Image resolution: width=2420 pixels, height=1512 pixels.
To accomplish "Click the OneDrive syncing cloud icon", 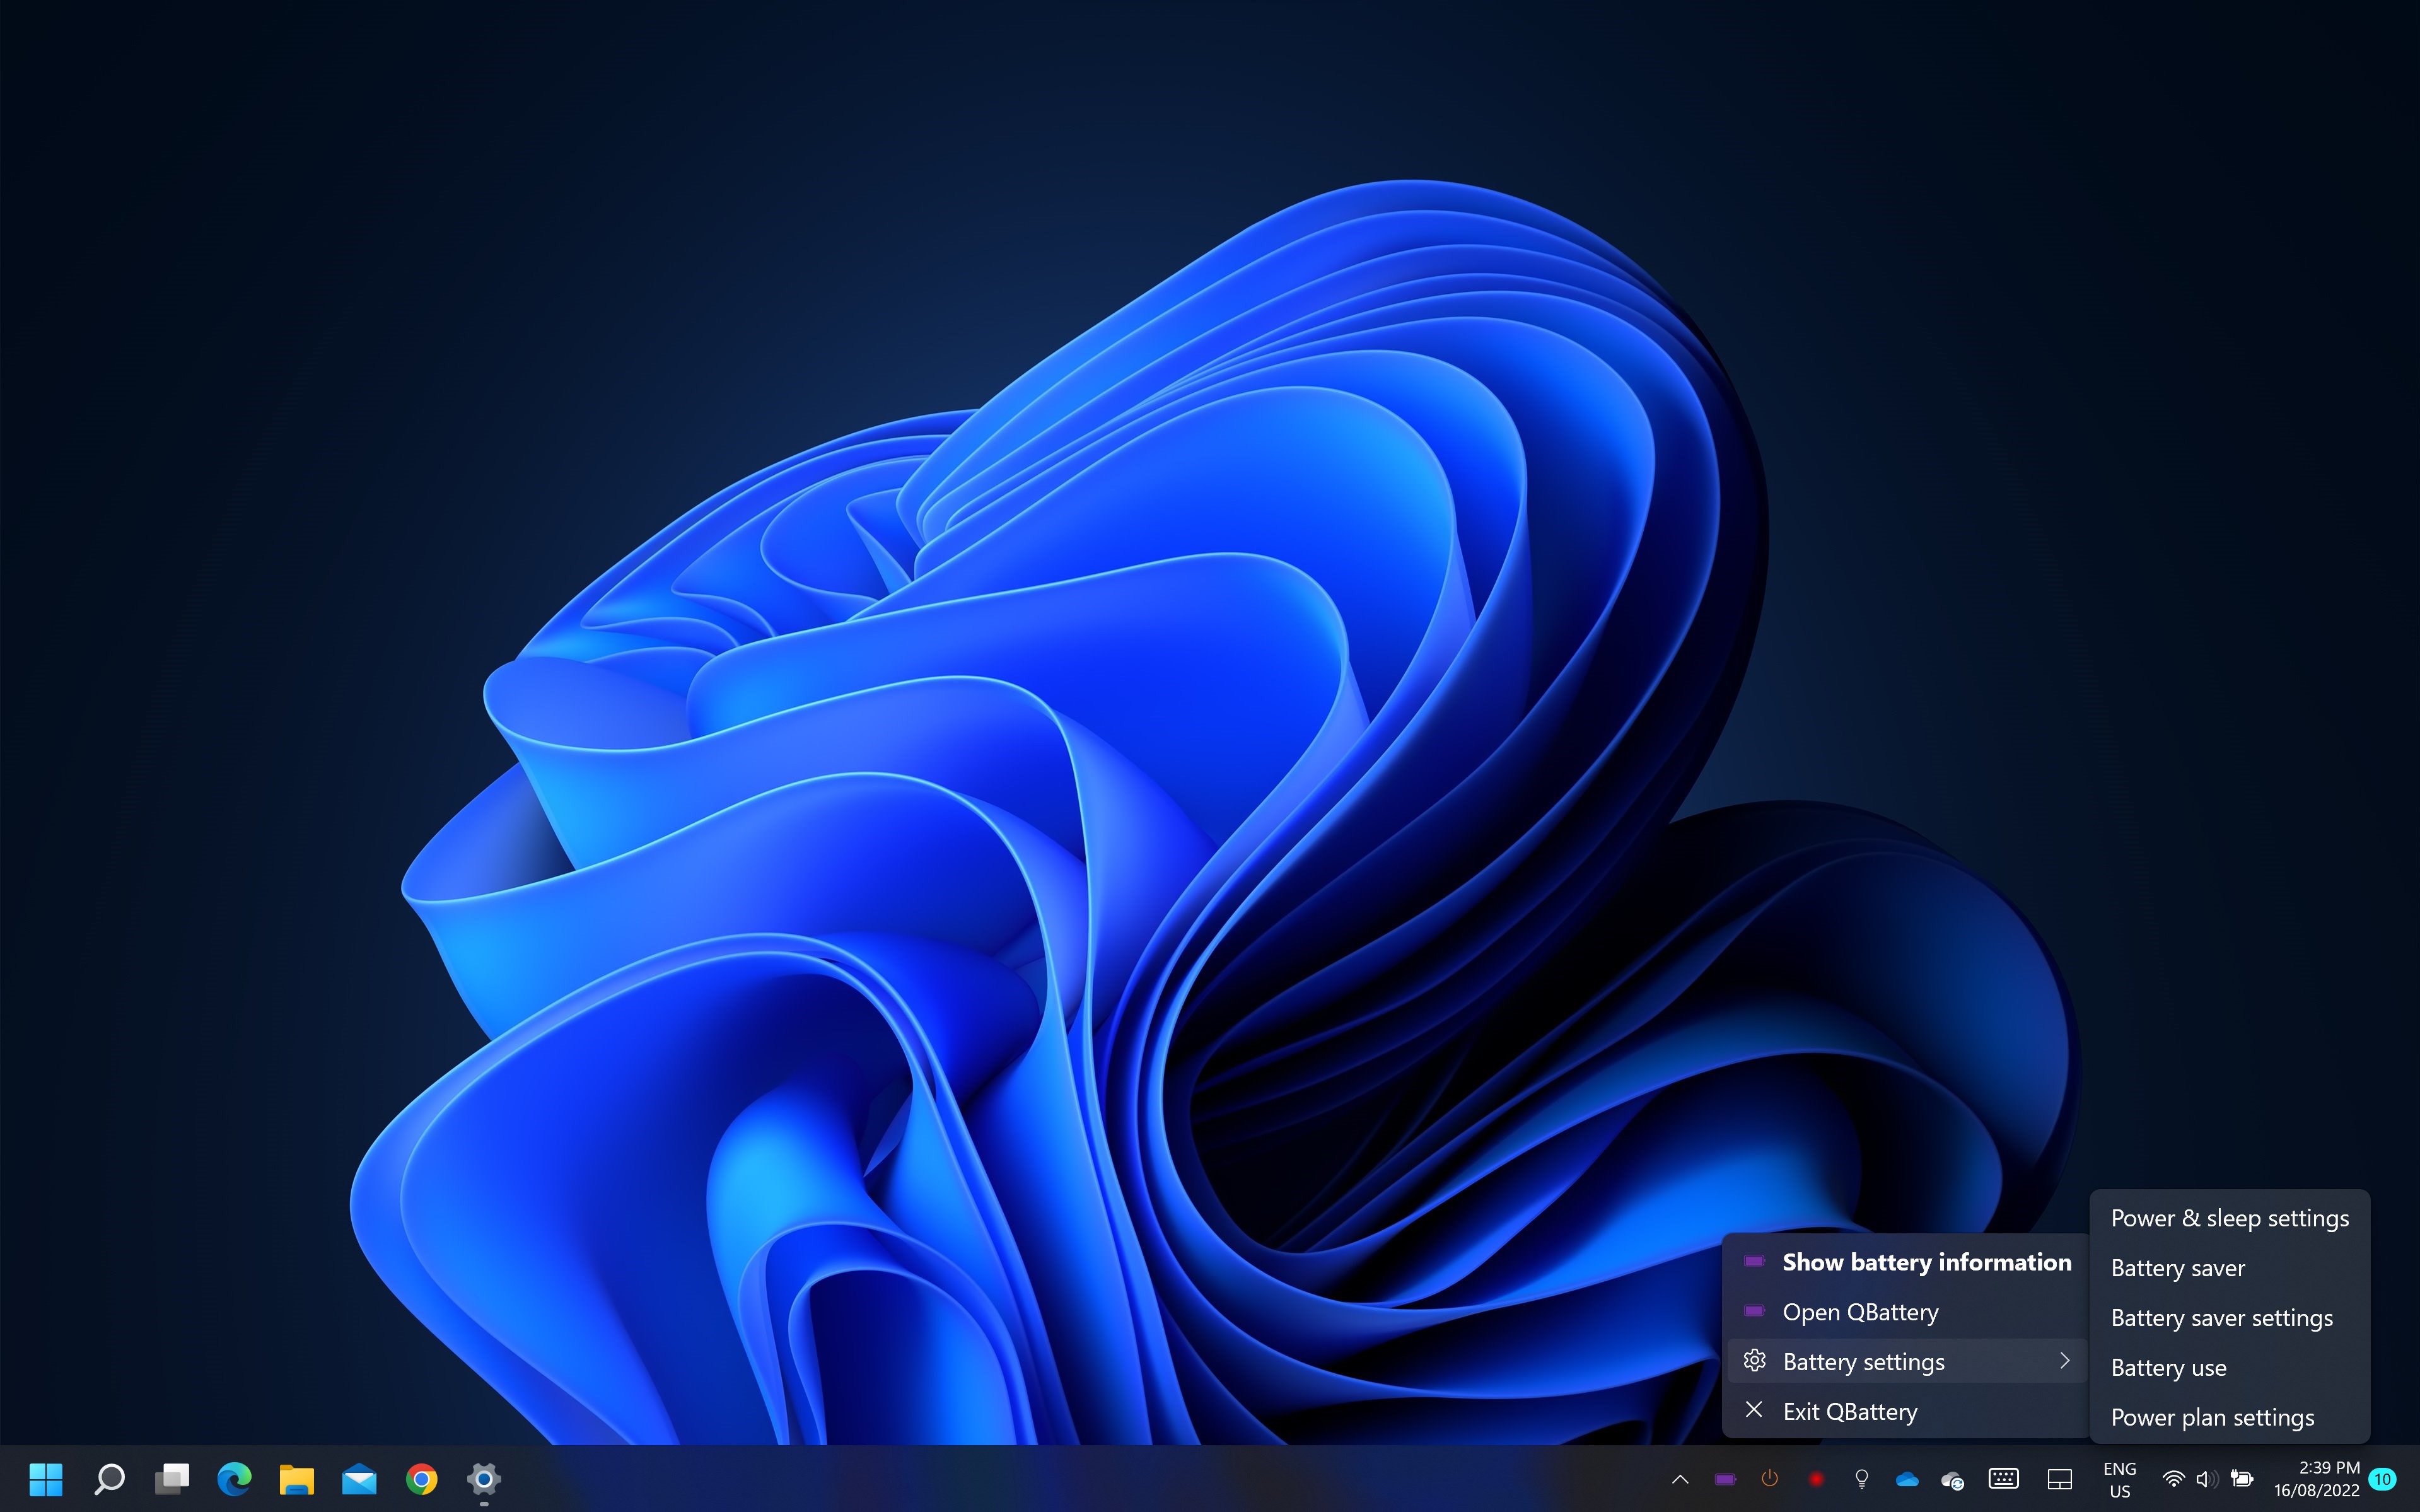I will coord(1952,1480).
